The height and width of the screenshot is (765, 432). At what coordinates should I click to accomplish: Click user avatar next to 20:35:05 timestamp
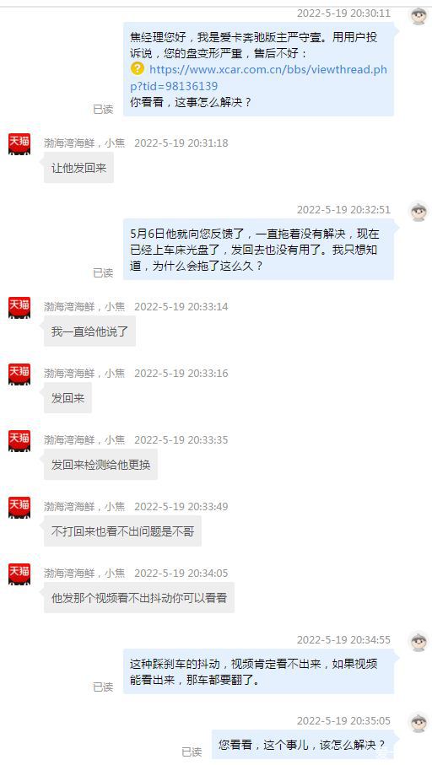point(418,723)
